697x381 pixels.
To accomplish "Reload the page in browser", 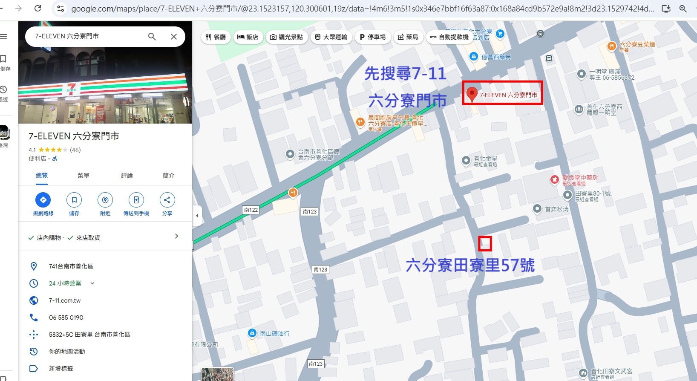I will tap(37, 8).
